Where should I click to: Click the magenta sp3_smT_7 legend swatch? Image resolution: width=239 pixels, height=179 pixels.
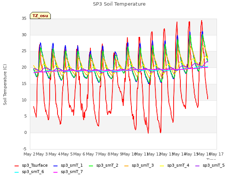pyautogui.click(x=56, y=172)
